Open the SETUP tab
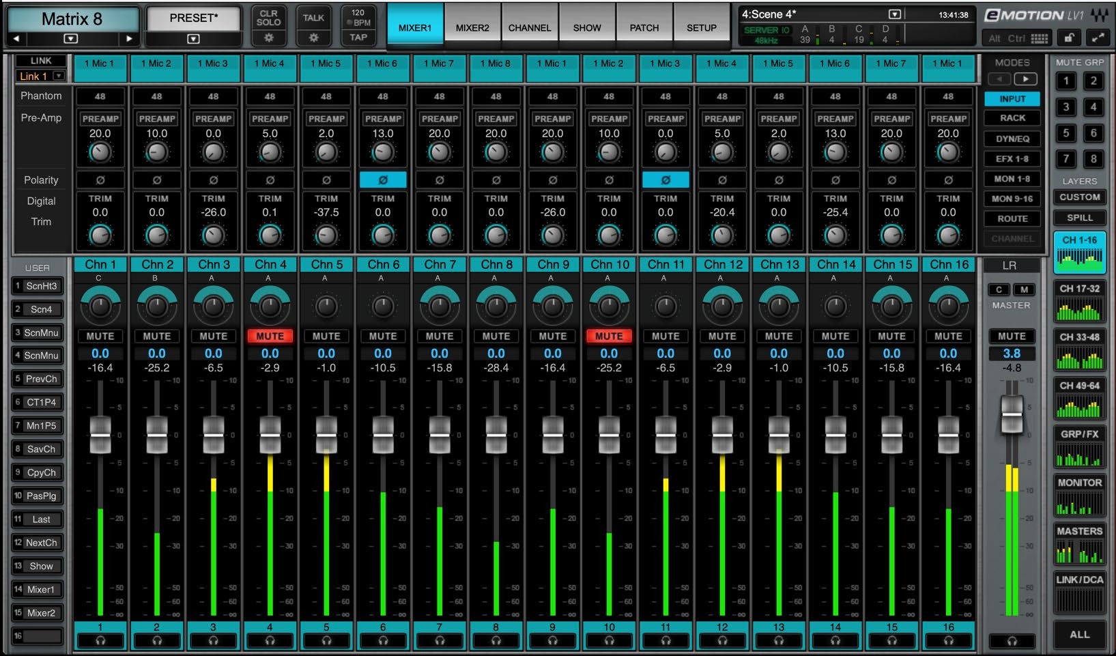Image resolution: width=1116 pixels, height=656 pixels. pyautogui.click(x=702, y=27)
